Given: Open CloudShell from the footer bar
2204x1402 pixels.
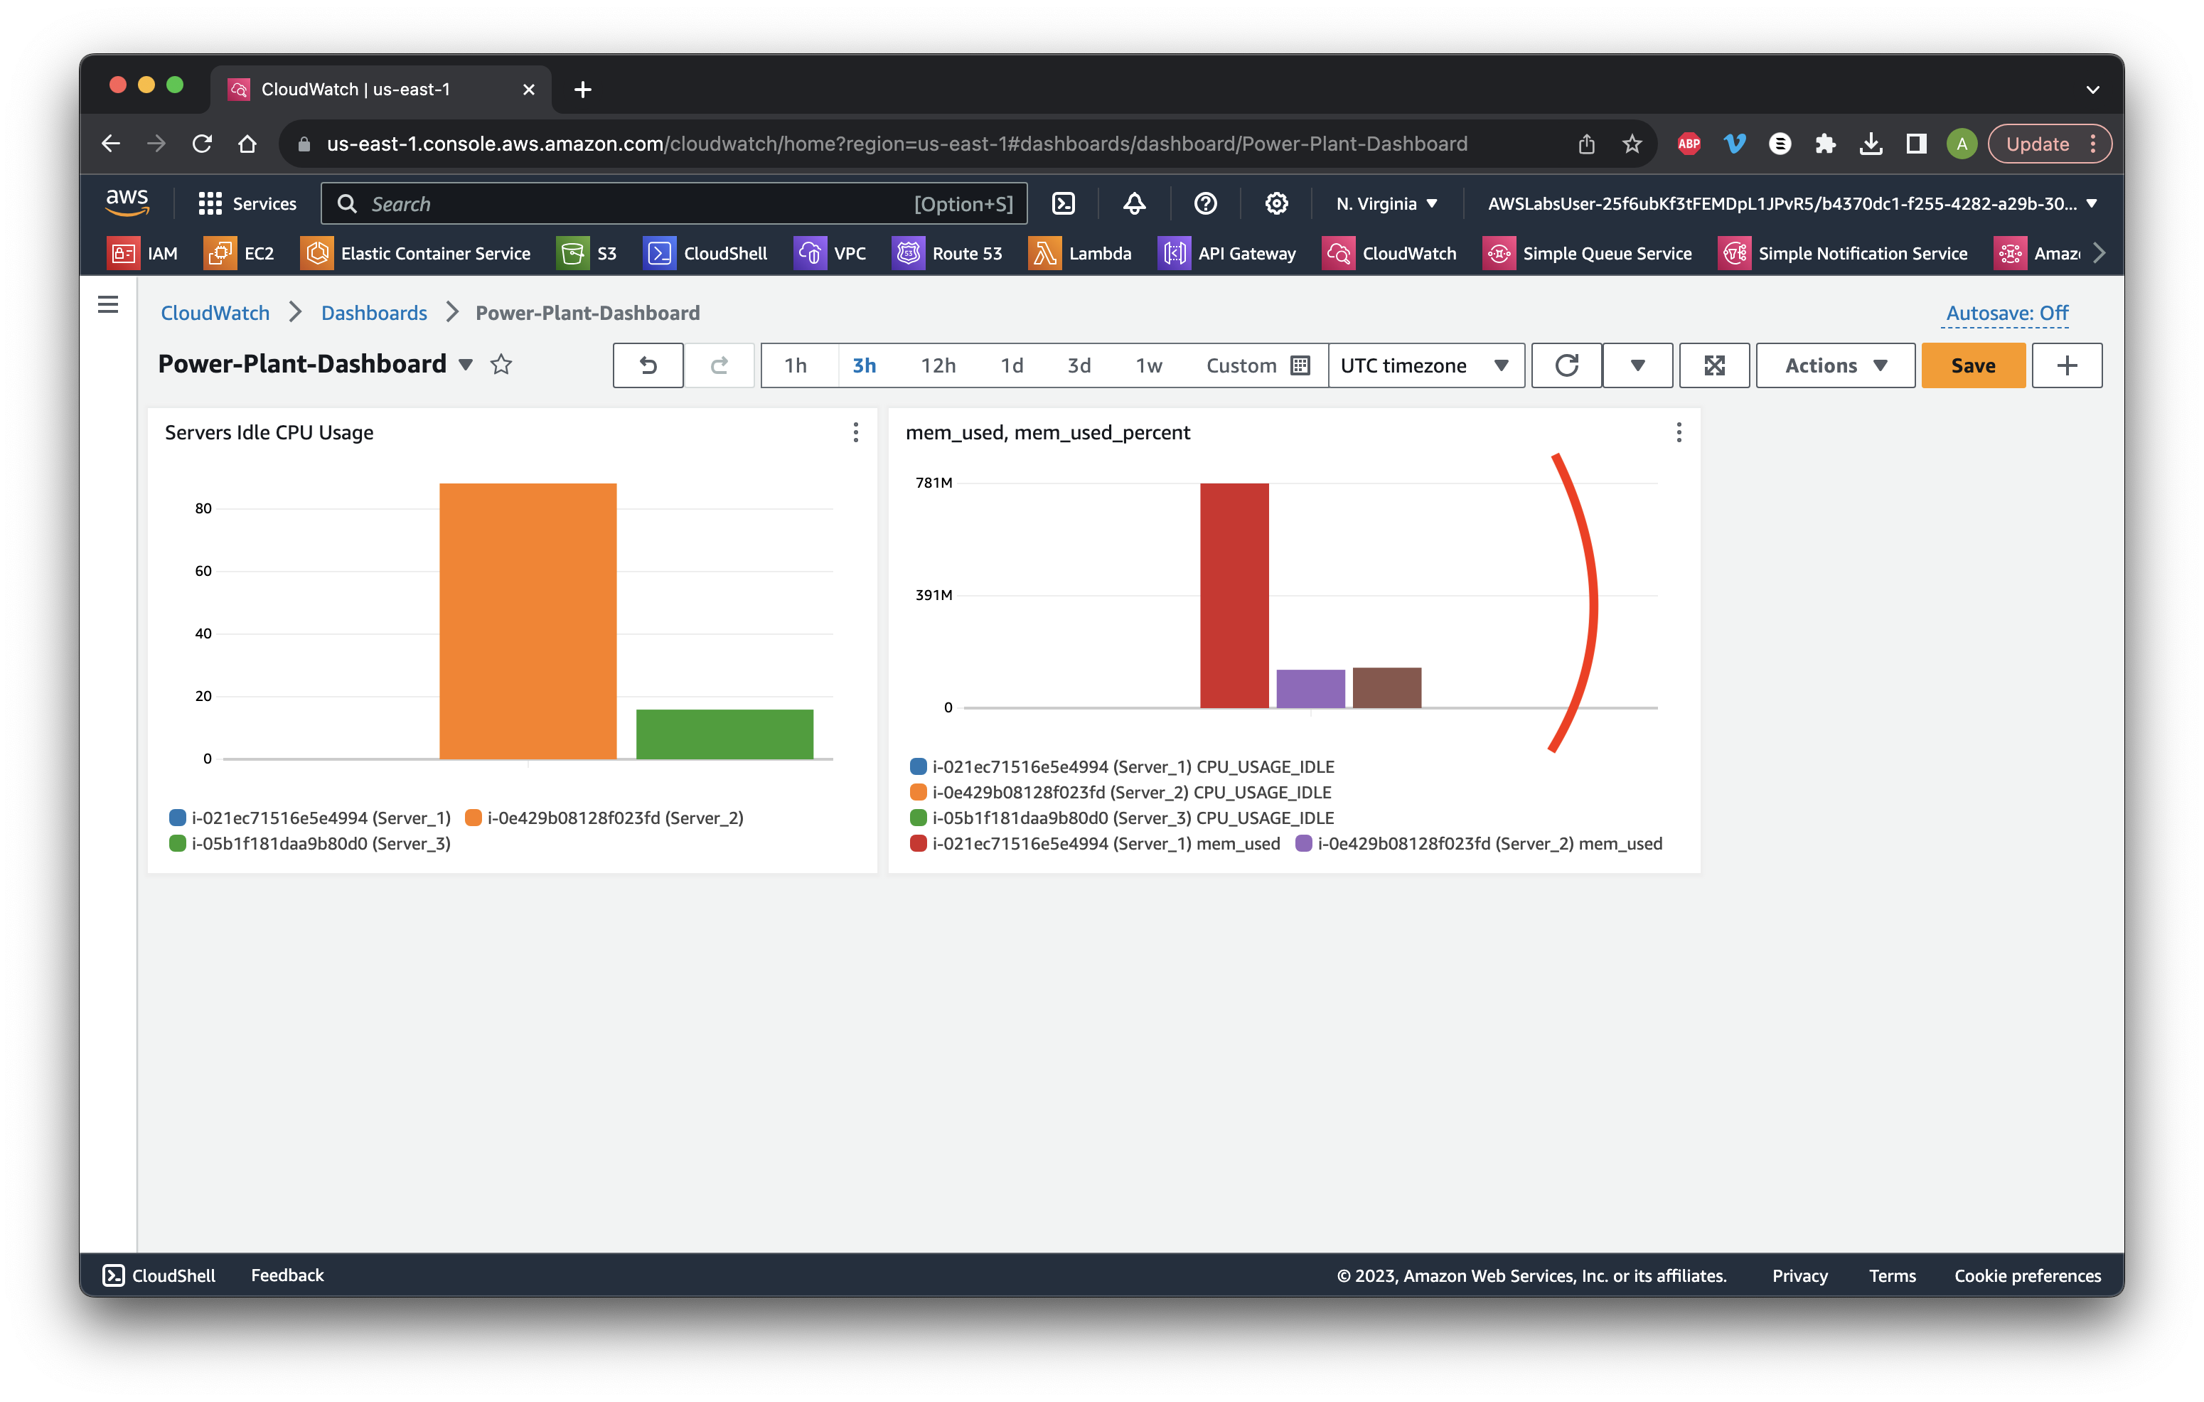Looking at the screenshot, I should 159,1275.
